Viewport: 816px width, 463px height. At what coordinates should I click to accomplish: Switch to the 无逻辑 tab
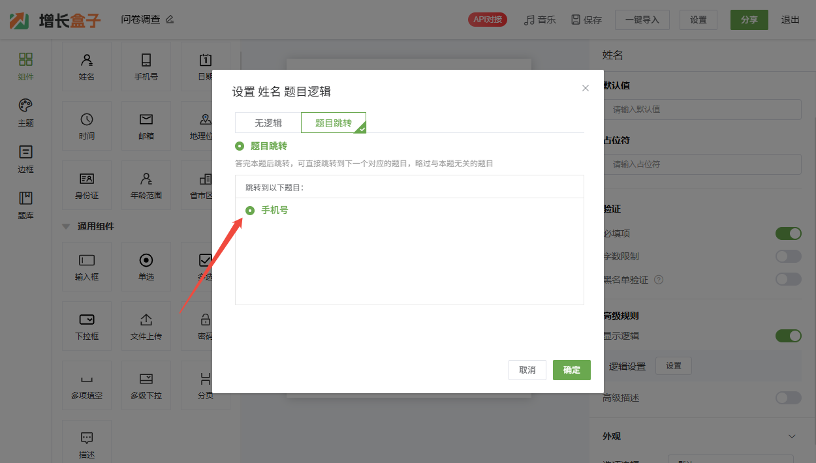(268, 123)
